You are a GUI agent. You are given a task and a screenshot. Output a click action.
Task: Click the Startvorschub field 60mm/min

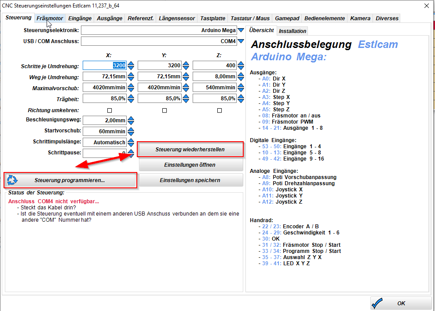(105, 131)
